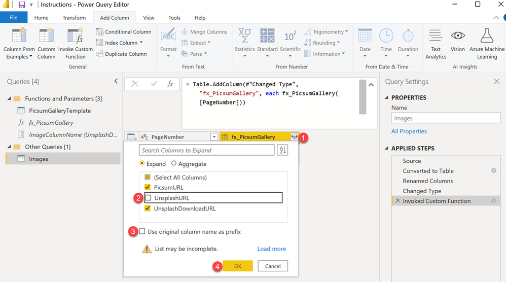The width and height of the screenshot is (506, 282).
Task: Launch Vision AI insight
Action: (x=458, y=41)
